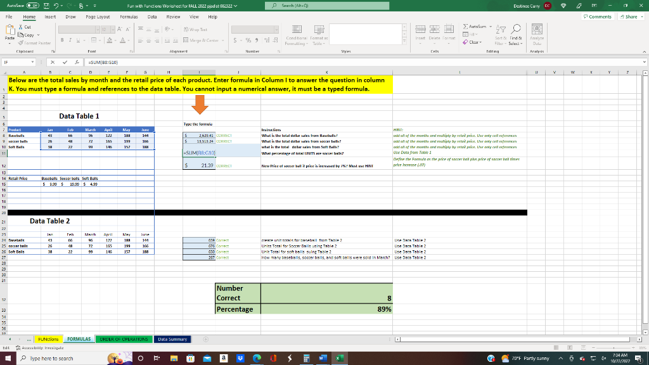This screenshot has height=365, width=649.
Task: Open the Number Format dropdown
Action: (276, 29)
